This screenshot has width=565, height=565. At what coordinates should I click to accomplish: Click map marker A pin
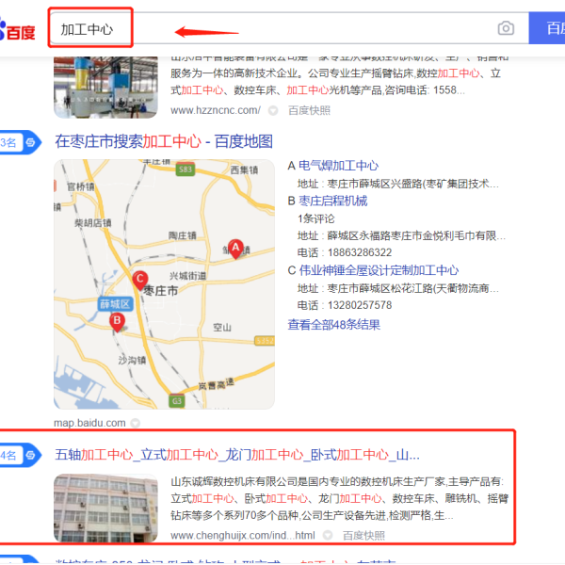[x=235, y=249]
